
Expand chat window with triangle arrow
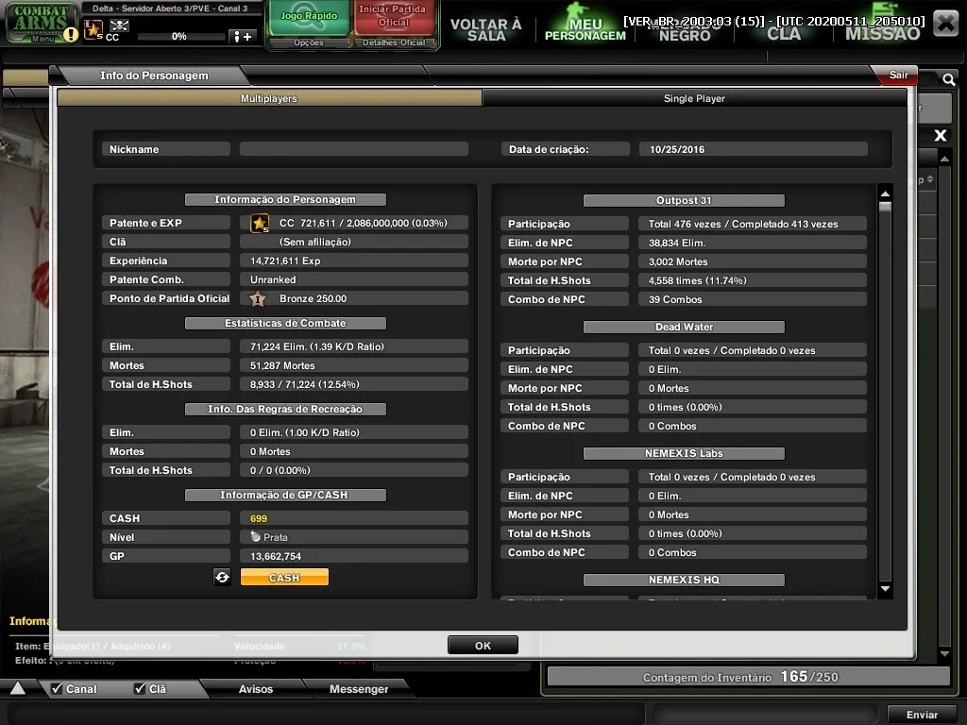[18, 688]
